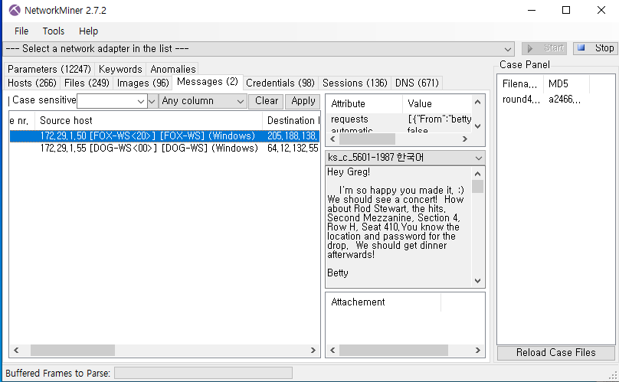
Task: Click the Reload Case Files button
Action: pyautogui.click(x=556, y=353)
